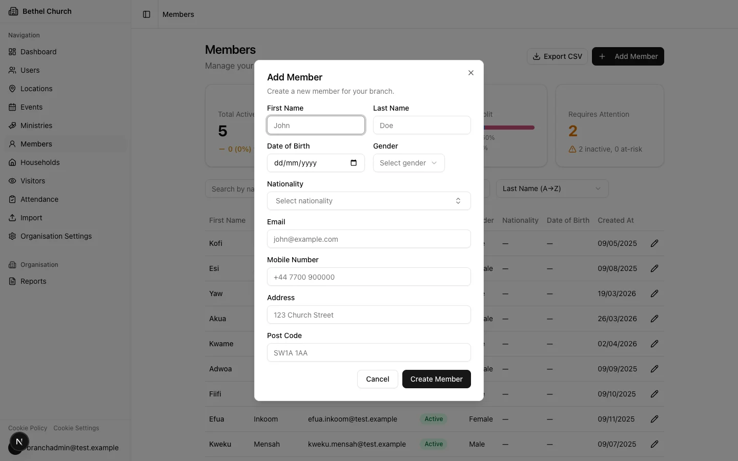The height and width of the screenshot is (461, 738).
Task: Click the warning triangle in Requires Attention
Action: pyautogui.click(x=572, y=149)
